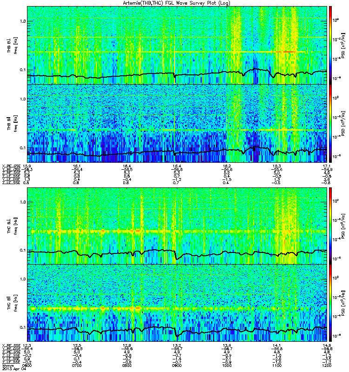Click the THB X_RE_GSE value '15.9'
The height and width of the screenshot is (372, 349).
(x=27, y=166)
